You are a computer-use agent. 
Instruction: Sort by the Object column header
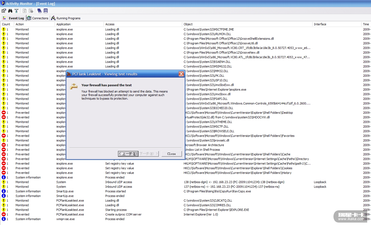click(248, 24)
